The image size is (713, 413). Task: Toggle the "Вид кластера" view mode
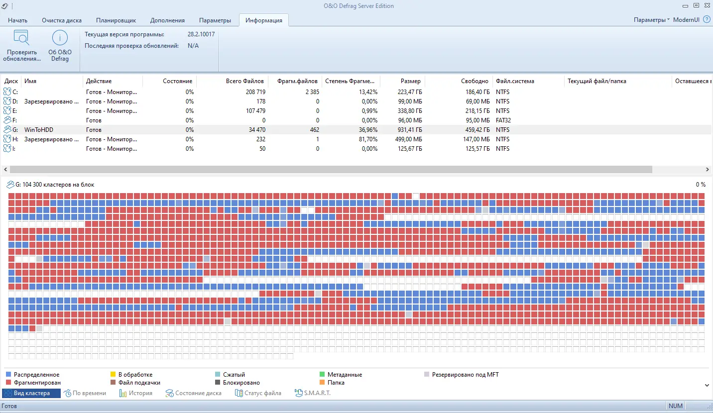point(31,393)
